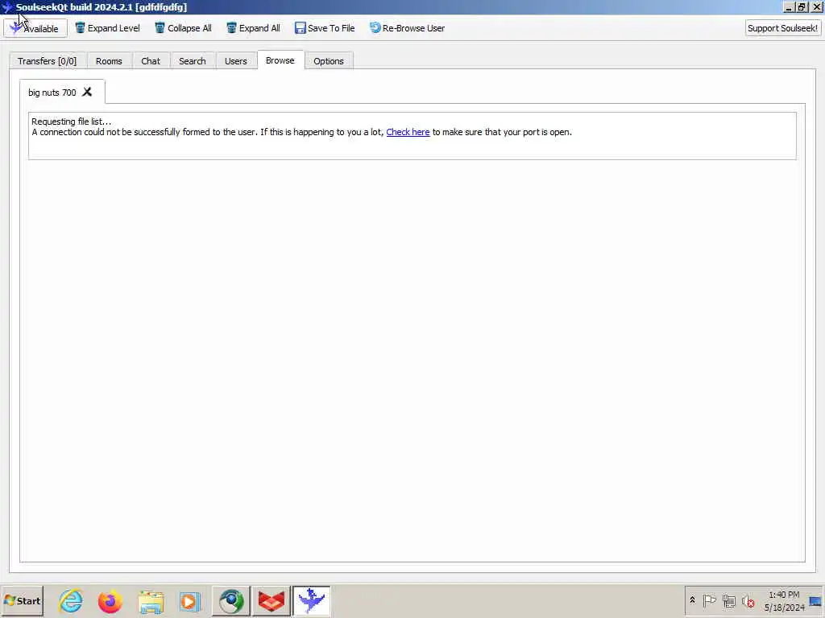Screen dimensions: 825x618
Task: Launch Firefox from taskbar
Action: coord(110,601)
